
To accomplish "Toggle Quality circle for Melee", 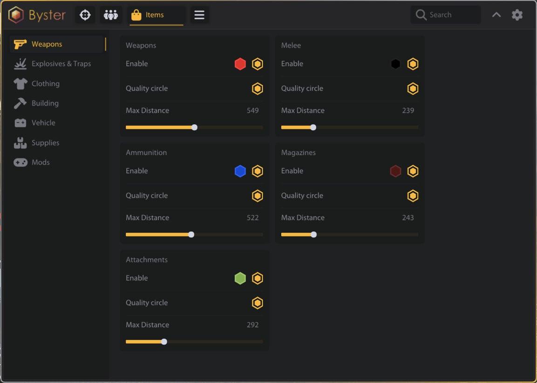I will 413,88.
